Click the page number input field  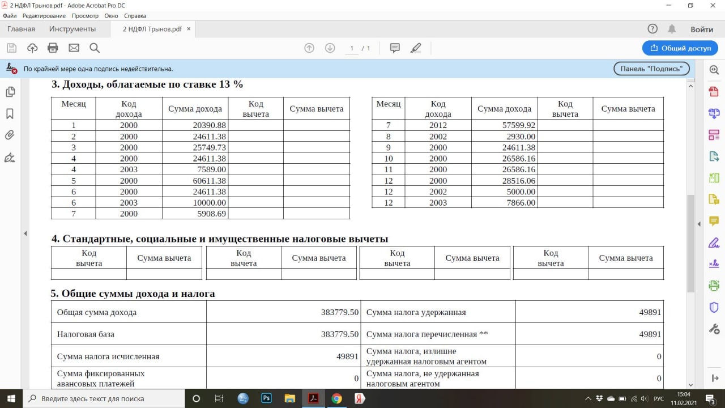coord(352,48)
